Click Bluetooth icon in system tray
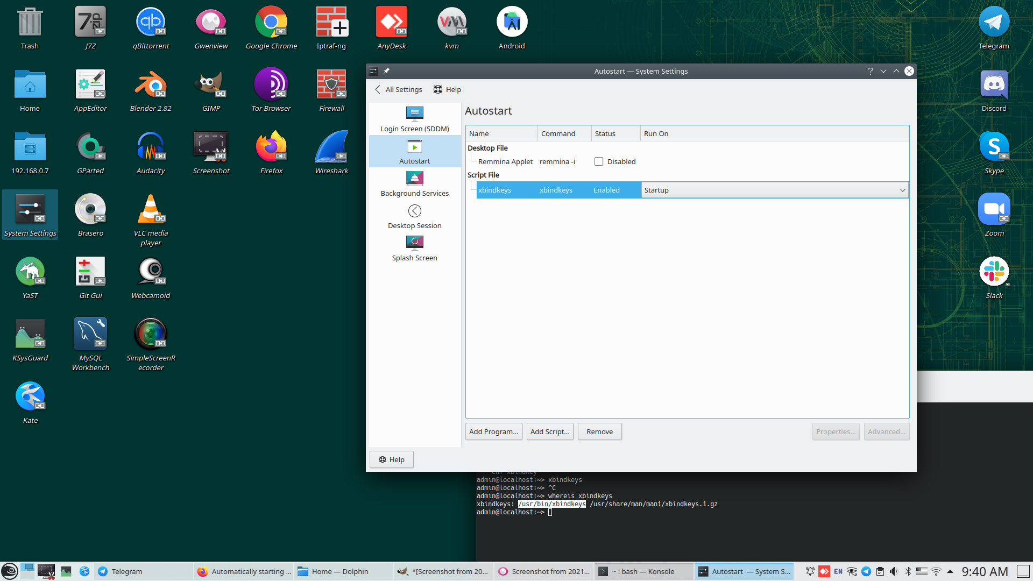The height and width of the screenshot is (581, 1033). click(x=908, y=571)
